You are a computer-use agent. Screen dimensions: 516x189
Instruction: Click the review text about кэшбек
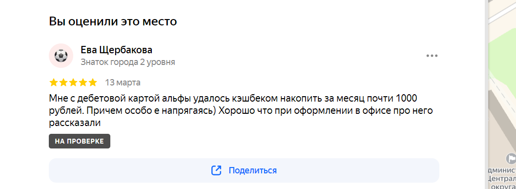[x=241, y=111]
